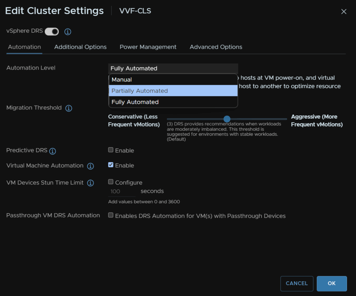Click the info icon next to vSphere DRS

click(x=68, y=32)
